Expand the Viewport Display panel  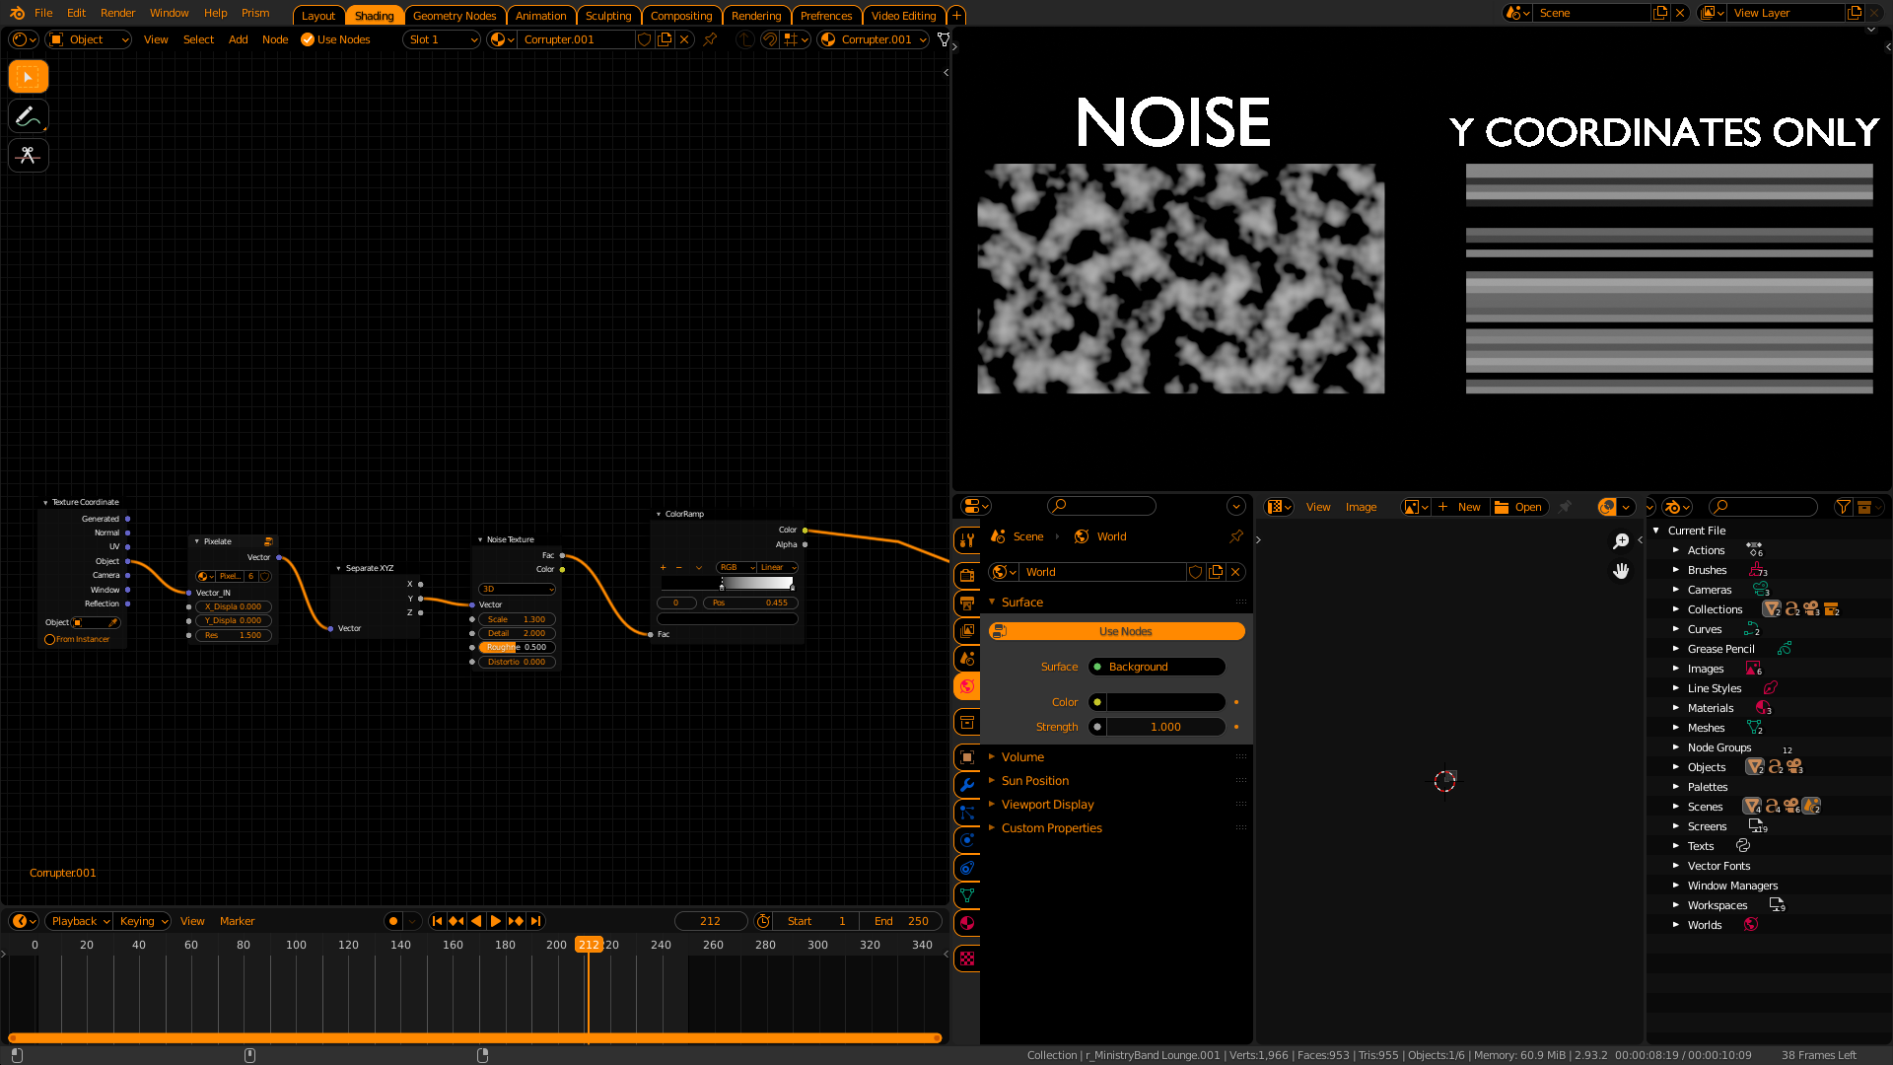click(1047, 805)
